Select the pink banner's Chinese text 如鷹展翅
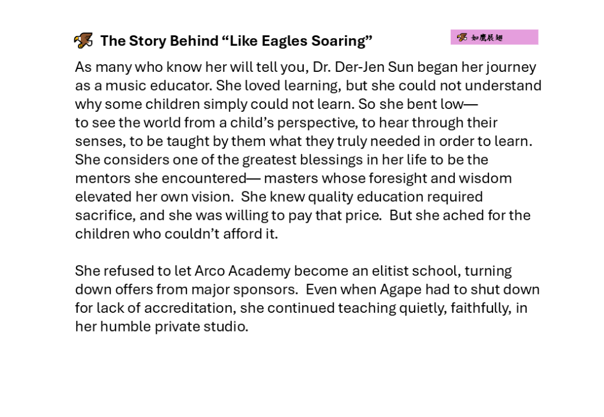604x417 pixels. point(487,38)
